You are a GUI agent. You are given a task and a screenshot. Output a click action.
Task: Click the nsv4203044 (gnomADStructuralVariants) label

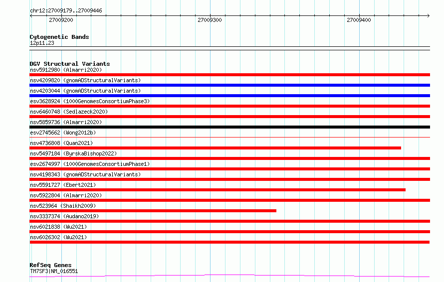[85, 91]
